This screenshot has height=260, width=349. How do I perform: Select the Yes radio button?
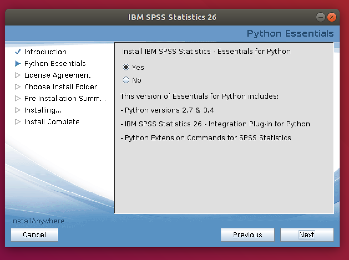(x=126, y=67)
